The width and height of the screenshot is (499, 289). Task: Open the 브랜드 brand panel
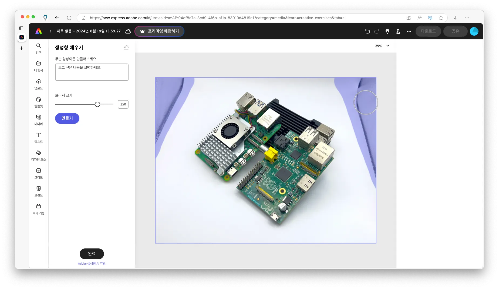(x=39, y=191)
